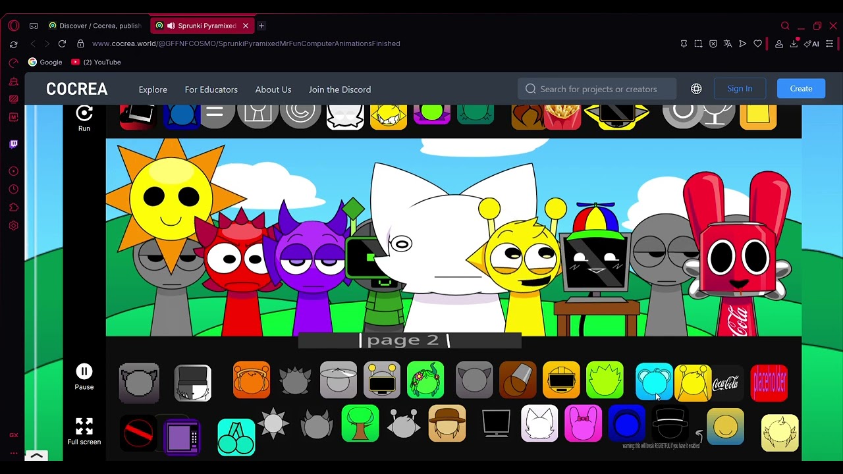843x474 pixels.
Task: Reload the current page
Action: pos(62,43)
